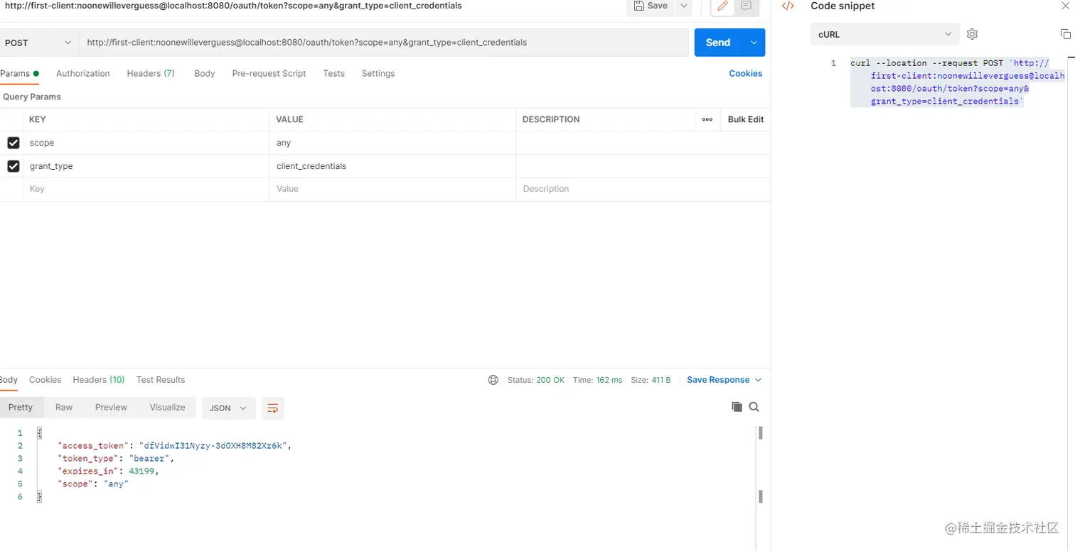Switch to the response Body tab
The height and width of the screenshot is (551, 1075).
[9, 380]
